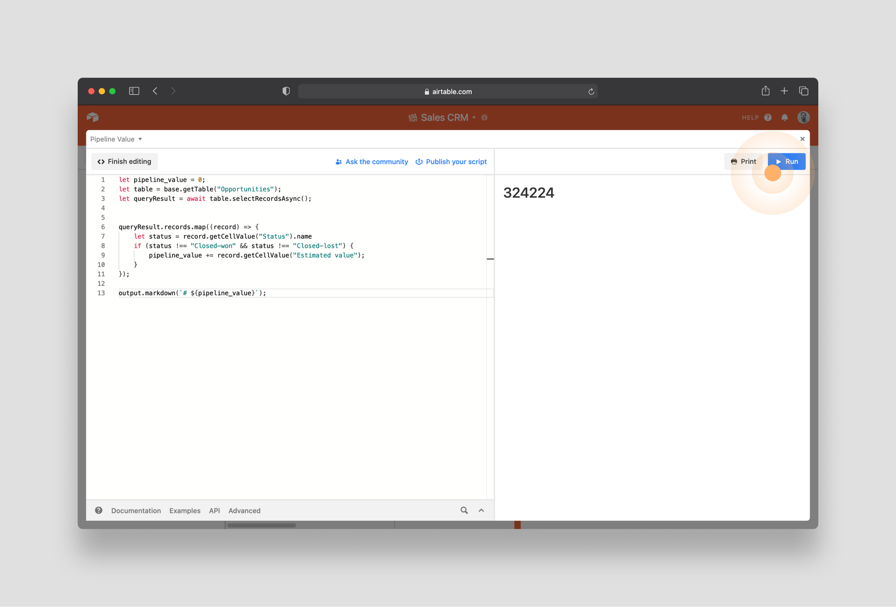Click the search magnifier in the script footer
This screenshot has height=607, width=896.
464,510
